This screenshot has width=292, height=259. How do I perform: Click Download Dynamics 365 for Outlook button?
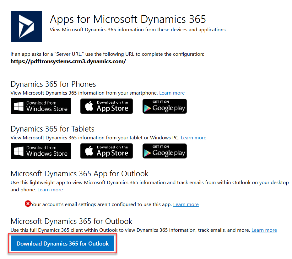point(62,243)
